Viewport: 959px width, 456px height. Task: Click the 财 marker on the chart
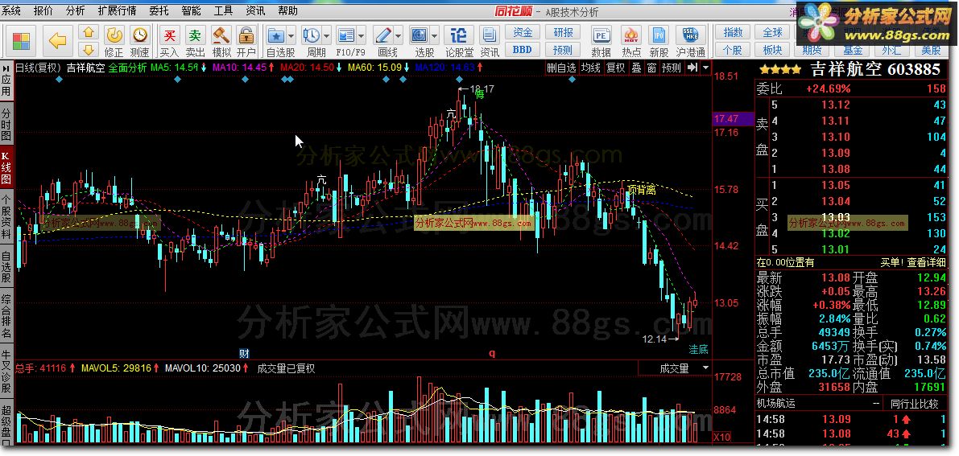(x=243, y=353)
